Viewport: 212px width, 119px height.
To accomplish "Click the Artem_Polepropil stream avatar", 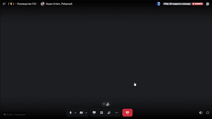I will [43, 4].
